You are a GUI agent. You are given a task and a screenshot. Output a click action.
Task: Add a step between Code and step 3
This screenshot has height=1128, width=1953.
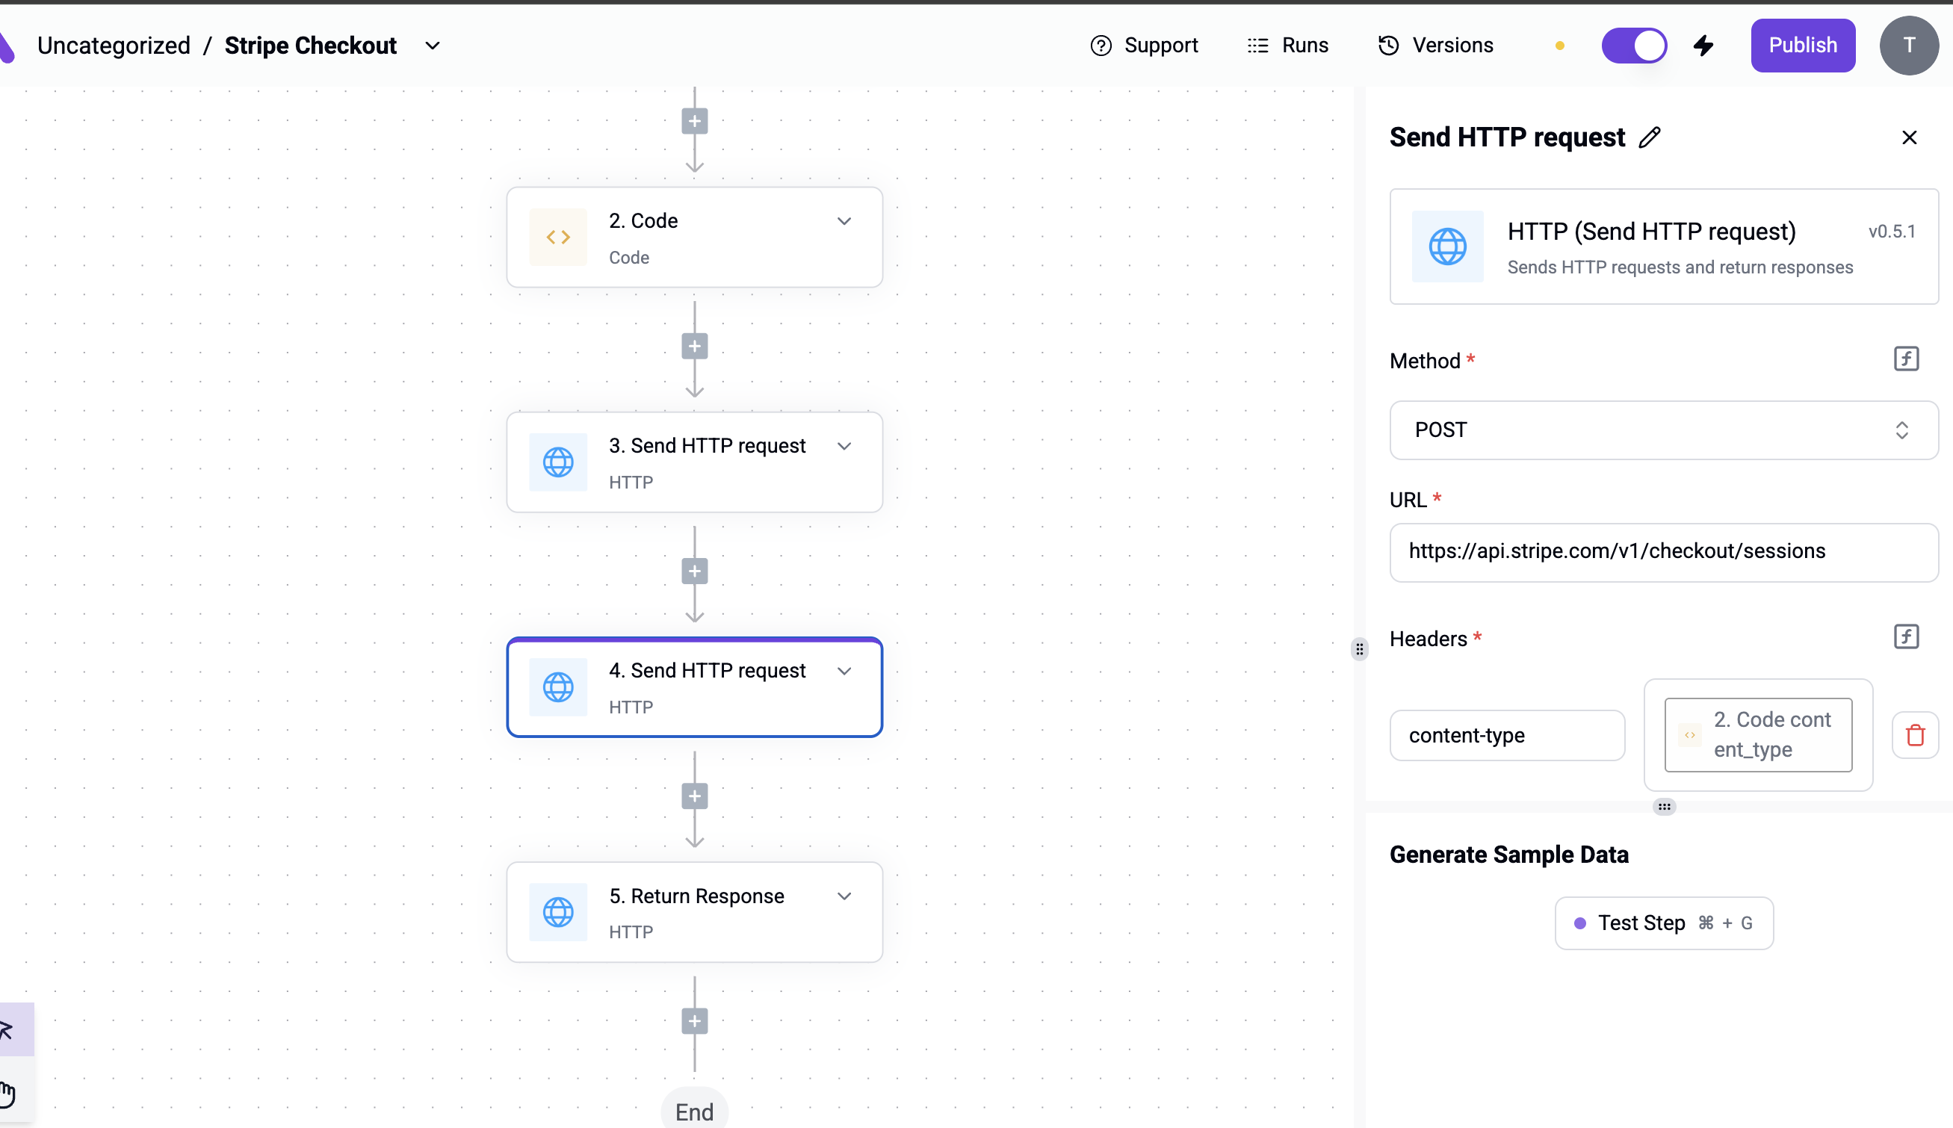point(694,347)
